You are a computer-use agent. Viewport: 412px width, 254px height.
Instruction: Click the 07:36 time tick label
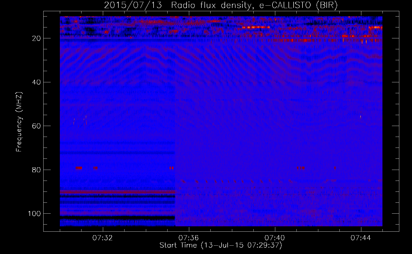click(189, 238)
